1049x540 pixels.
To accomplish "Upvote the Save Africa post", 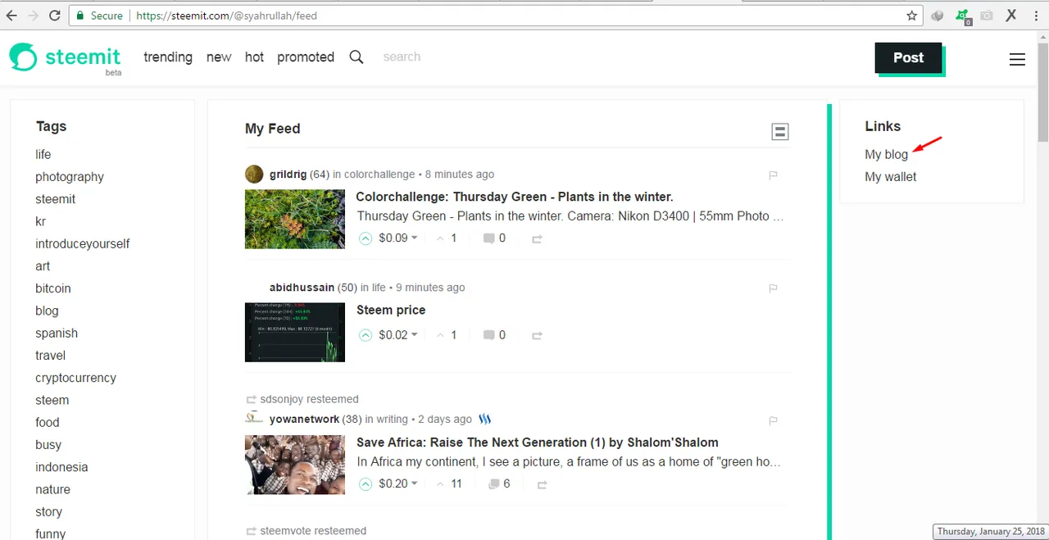I will click(x=366, y=484).
